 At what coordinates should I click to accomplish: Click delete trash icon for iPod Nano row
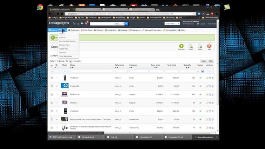click(x=212, y=78)
